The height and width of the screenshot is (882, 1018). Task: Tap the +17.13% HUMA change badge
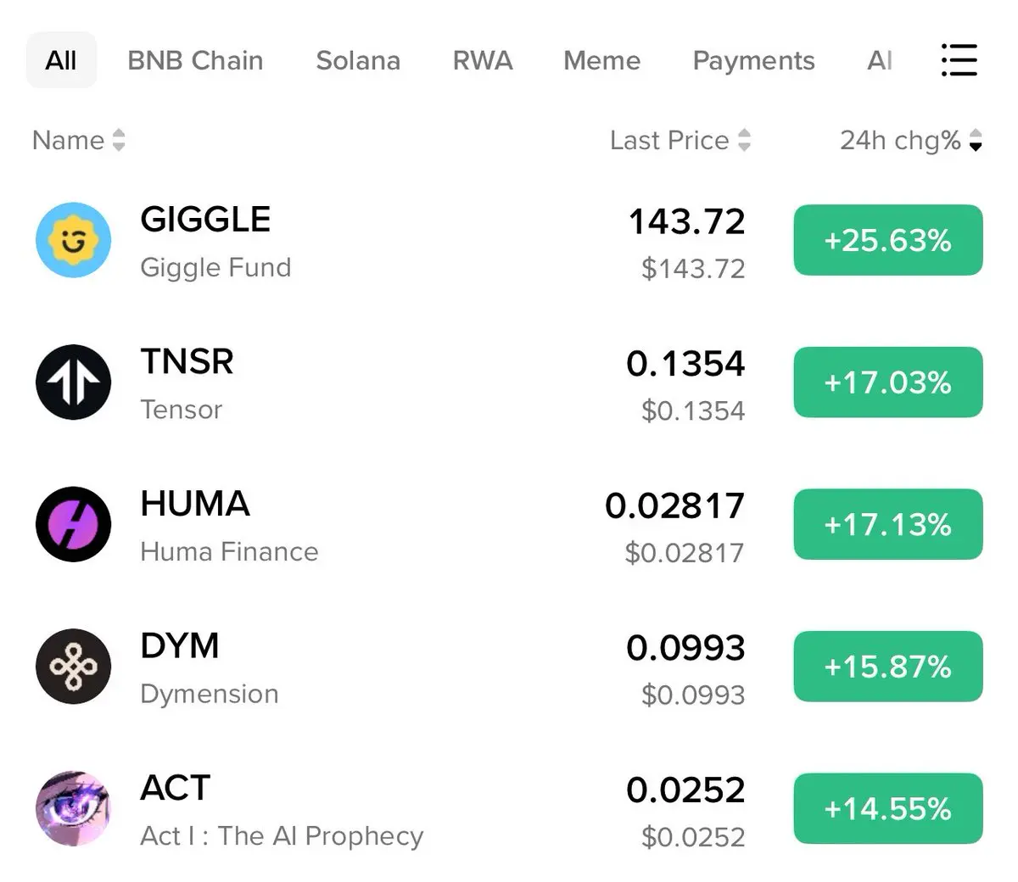(888, 524)
